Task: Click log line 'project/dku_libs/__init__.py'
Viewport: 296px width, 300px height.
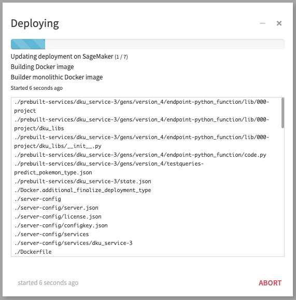Action: 58,146
